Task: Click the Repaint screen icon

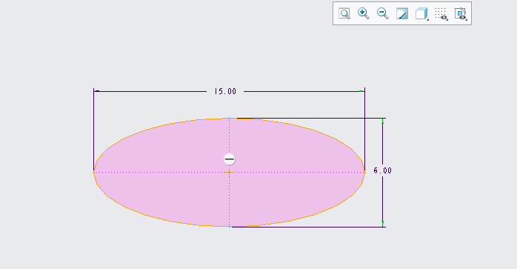Action: pos(402,13)
